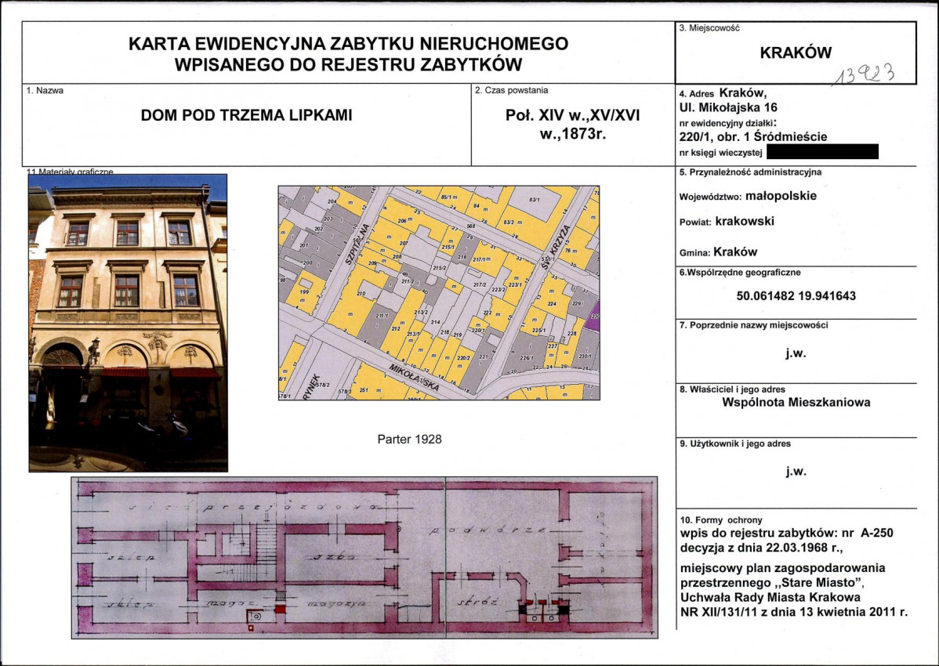
Task: Click the 'magazyn' room label on plan
Action: (x=336, y=604)
